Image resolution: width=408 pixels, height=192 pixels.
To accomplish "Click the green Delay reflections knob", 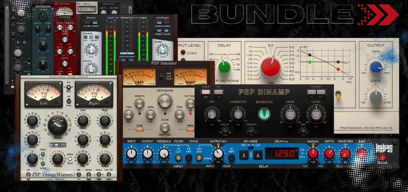I will (224, 67).
